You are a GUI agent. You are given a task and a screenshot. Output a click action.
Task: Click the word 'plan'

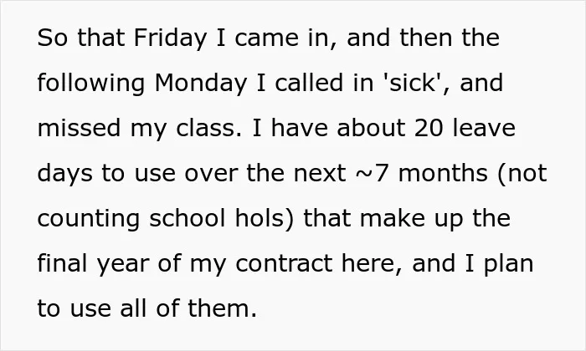pyautogui.click(x=509, y=264)
